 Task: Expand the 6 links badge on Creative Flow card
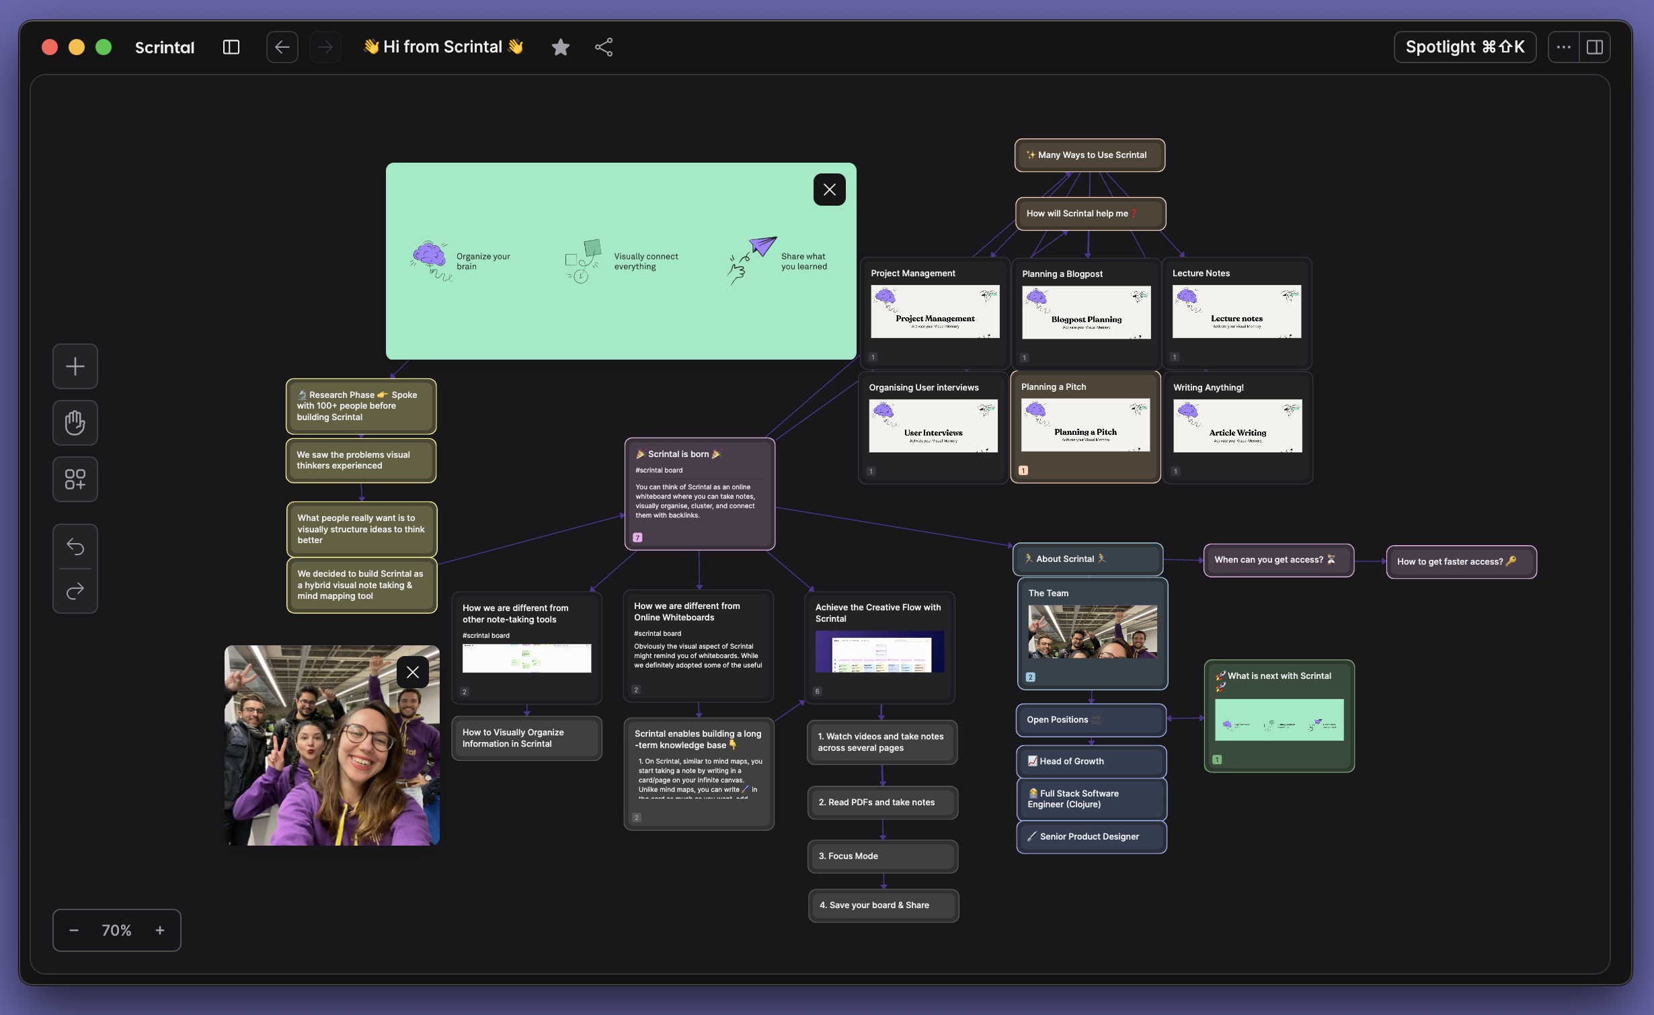pos(817,690)
